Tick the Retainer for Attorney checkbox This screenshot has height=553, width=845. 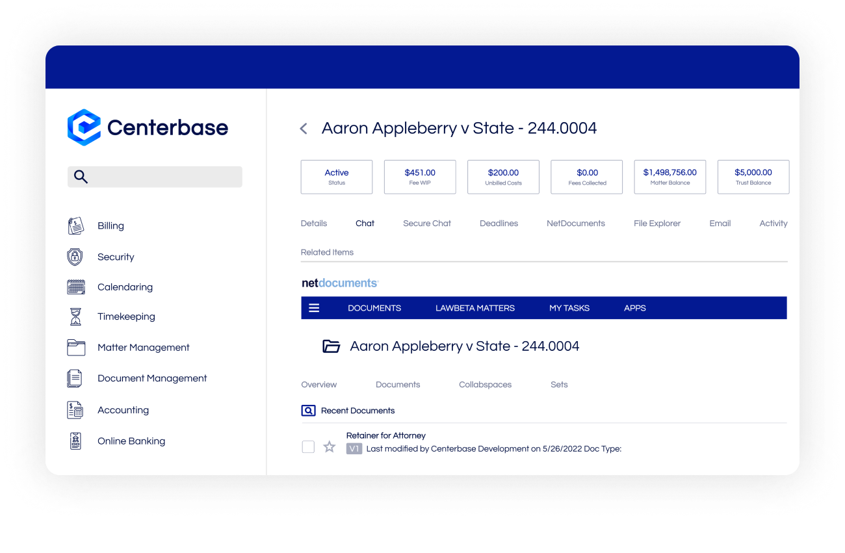308,447
